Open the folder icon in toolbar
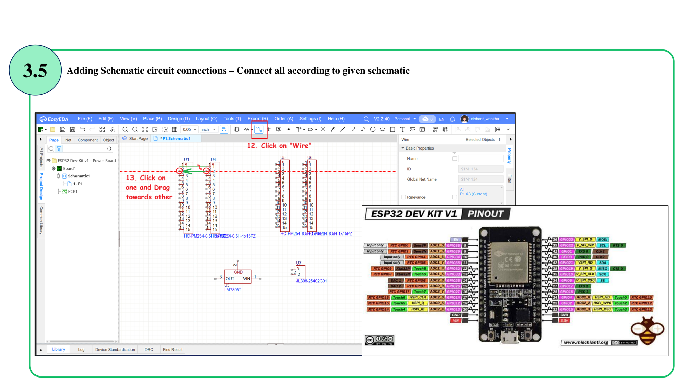The height and width of the screenshot is (384, 683). tap(53, 129)
